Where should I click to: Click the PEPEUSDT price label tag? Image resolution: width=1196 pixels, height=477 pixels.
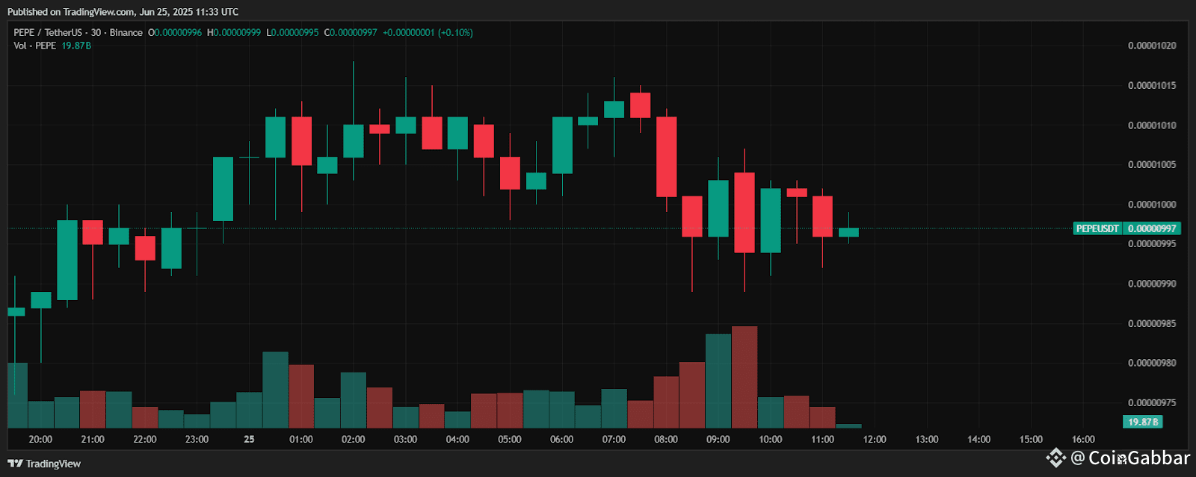(x=1097, y=228)
